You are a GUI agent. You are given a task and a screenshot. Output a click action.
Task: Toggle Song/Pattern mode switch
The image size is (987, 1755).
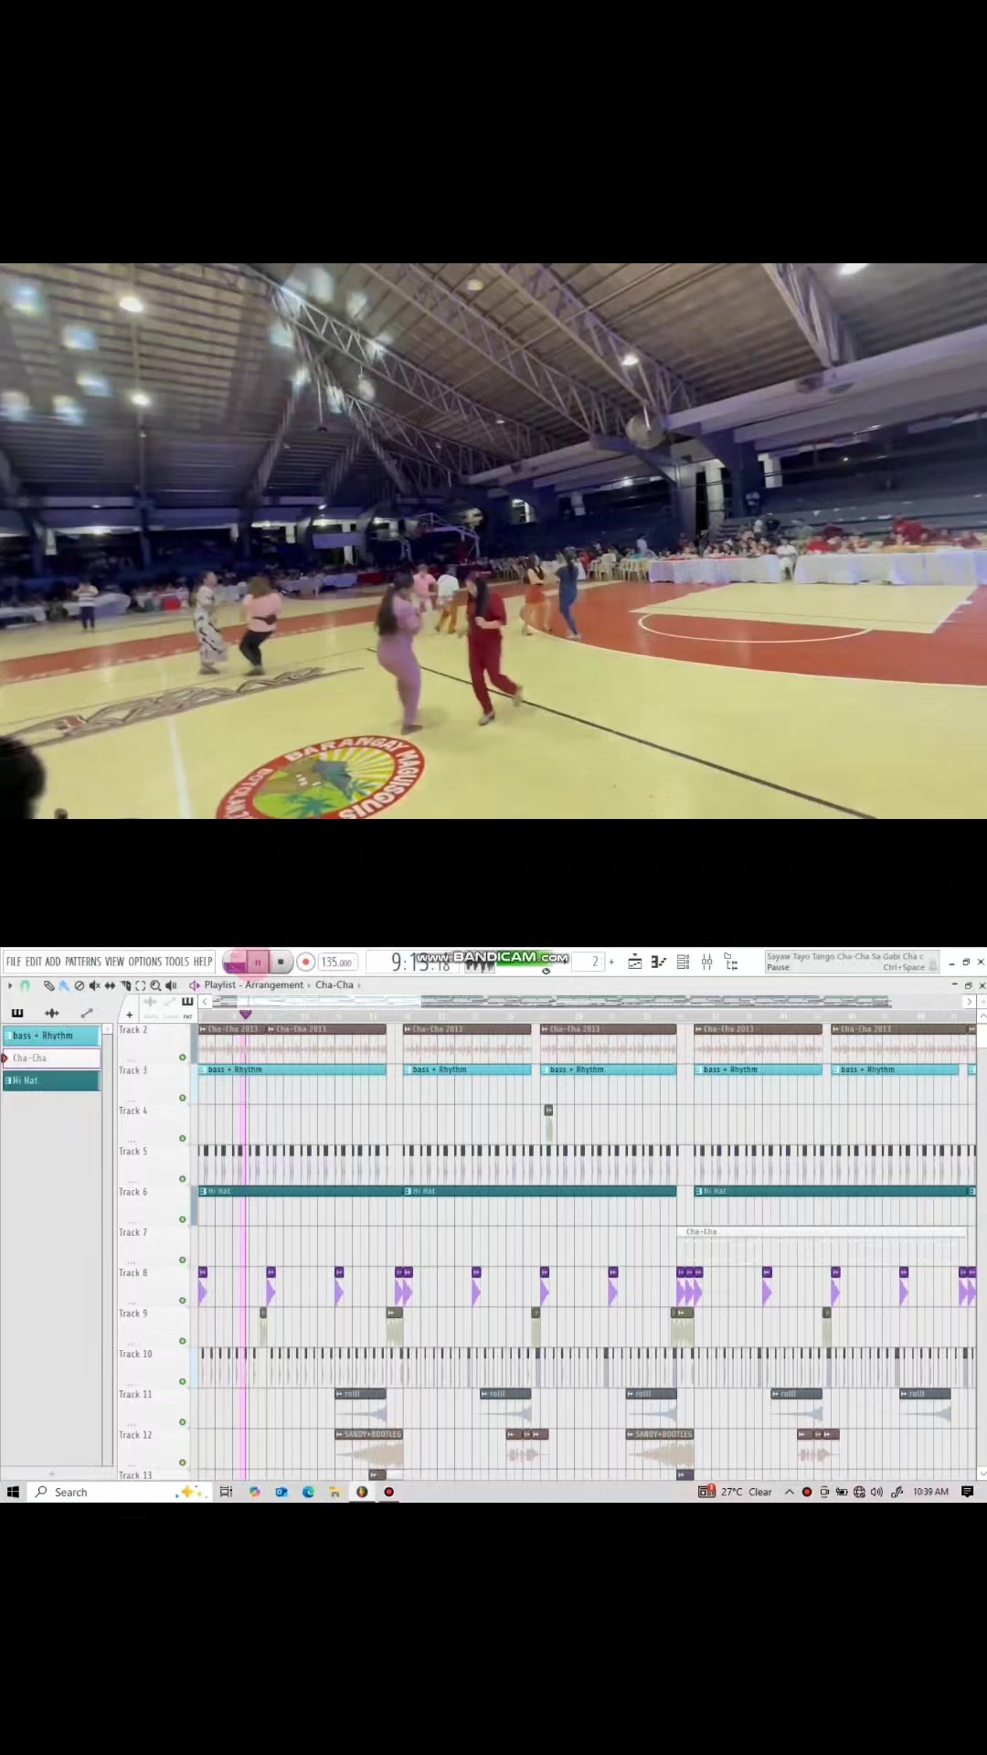coord(235,963)
